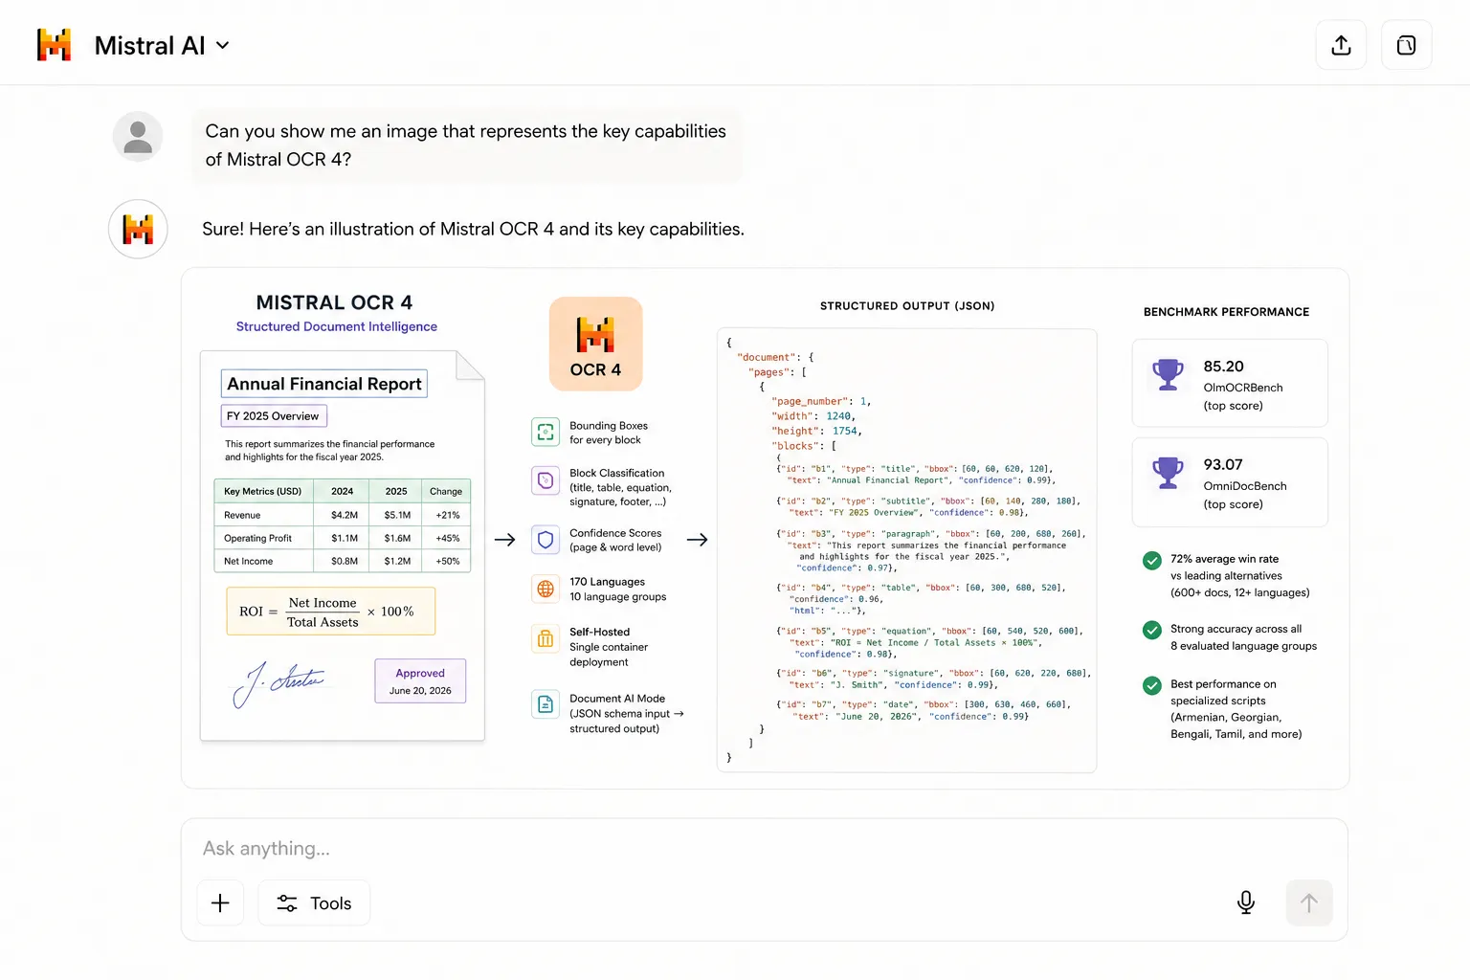Click the Key Metrics (USD) table header

click(263, 491)
